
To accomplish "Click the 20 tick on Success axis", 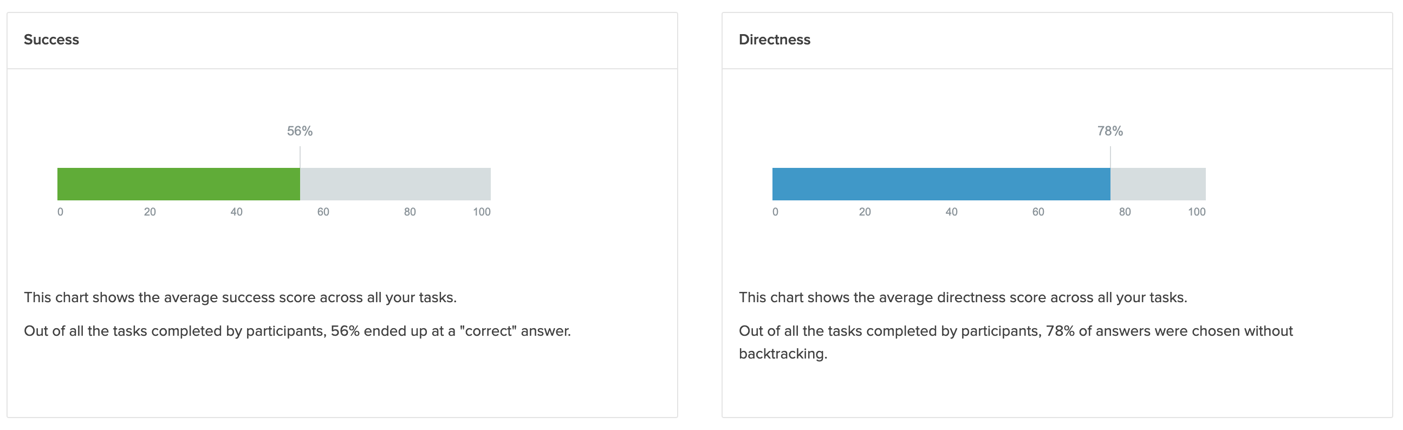I will tap(150, 212).
